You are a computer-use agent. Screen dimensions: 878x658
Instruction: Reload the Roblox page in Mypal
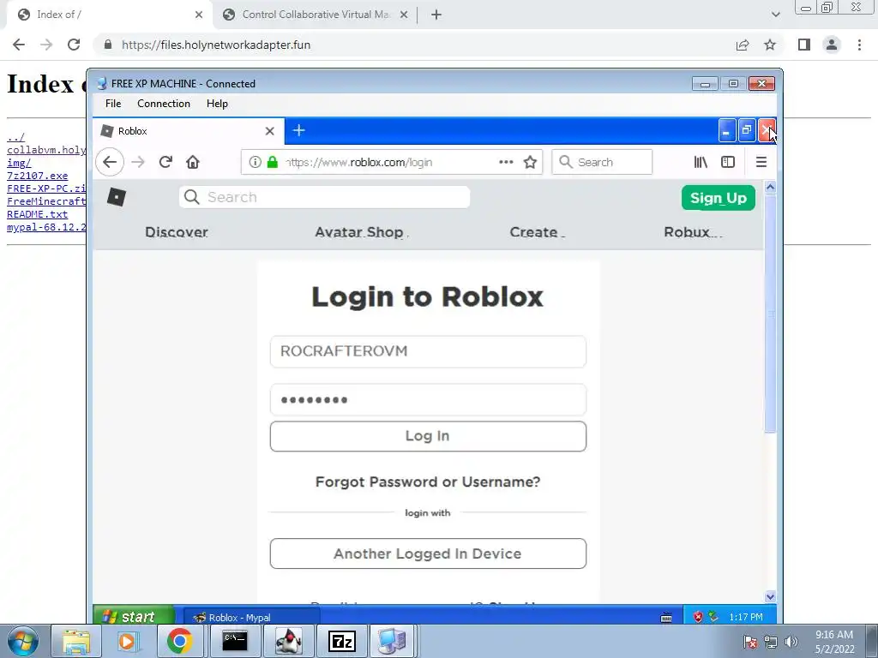click(165, 162)
